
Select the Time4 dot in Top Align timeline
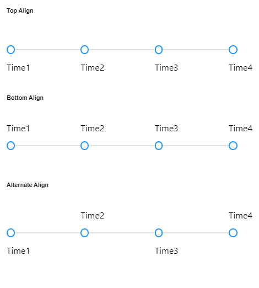tap(233, 50)
